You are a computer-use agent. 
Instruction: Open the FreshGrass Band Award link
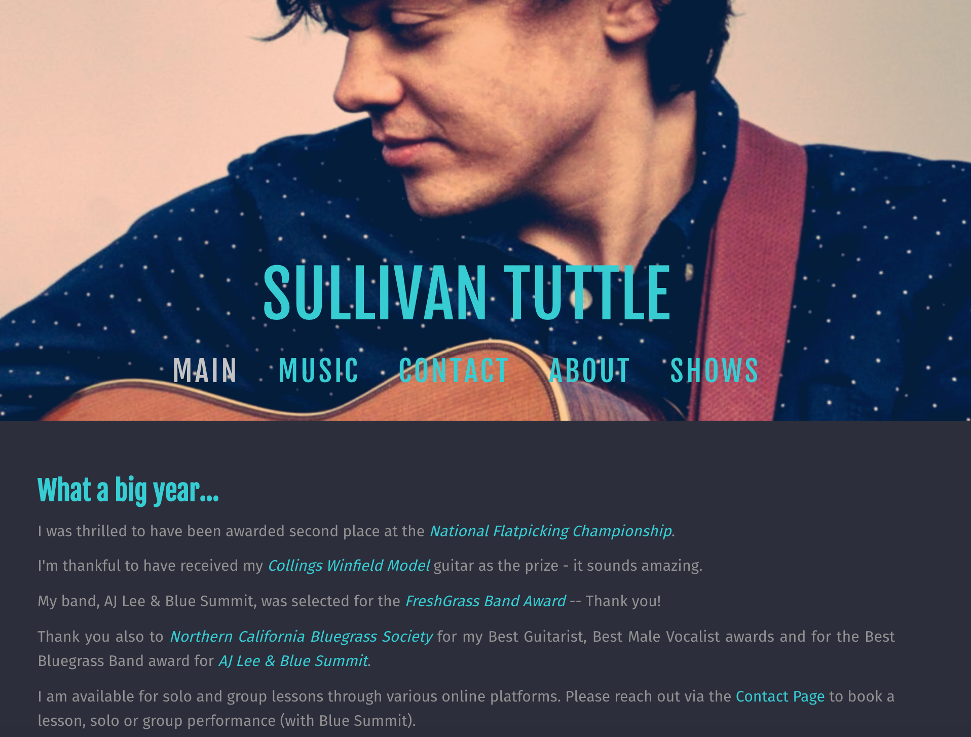tap(485, 601)
